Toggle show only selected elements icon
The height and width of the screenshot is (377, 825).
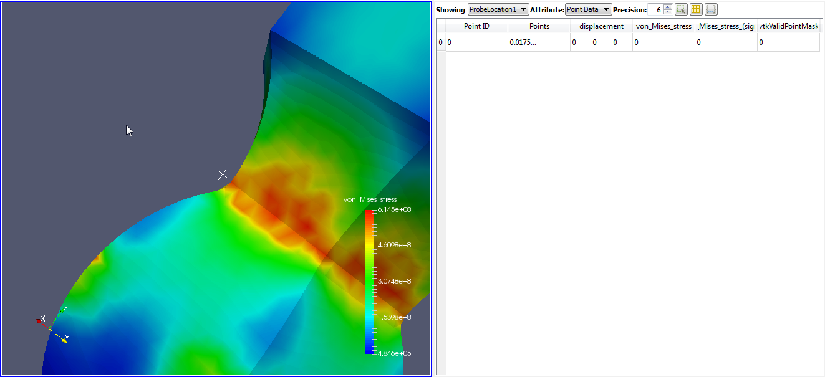click(681, 9)
